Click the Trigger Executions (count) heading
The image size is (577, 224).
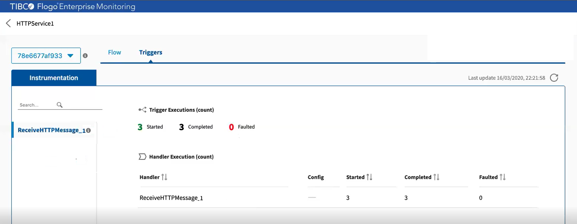182,110
